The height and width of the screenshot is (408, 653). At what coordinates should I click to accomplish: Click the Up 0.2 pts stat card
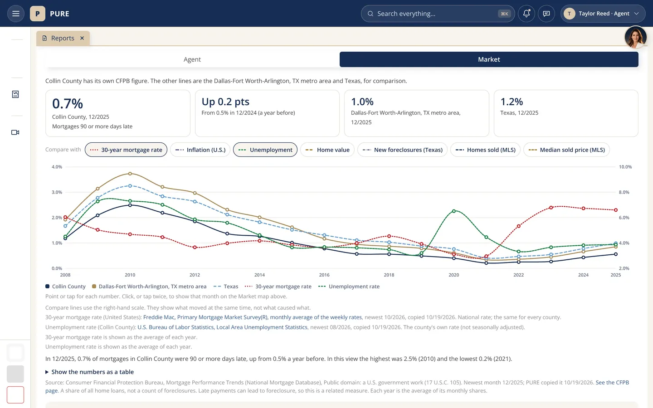[x=267, y=113]
